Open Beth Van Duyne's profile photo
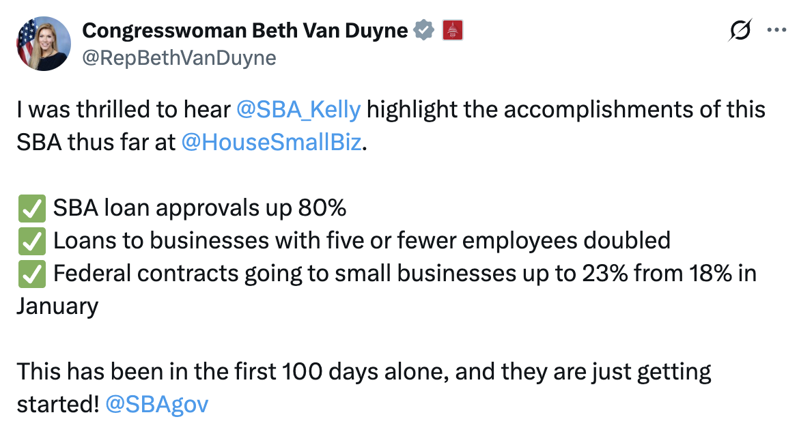Image resolution: width=799 pixels, height=430 pixels. tap(44, 44)
